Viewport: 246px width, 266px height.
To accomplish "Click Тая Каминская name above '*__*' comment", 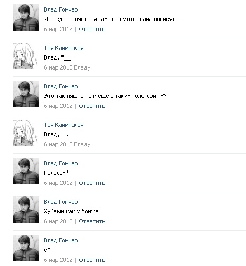I will pyautogui.click(x=64, y=48).
